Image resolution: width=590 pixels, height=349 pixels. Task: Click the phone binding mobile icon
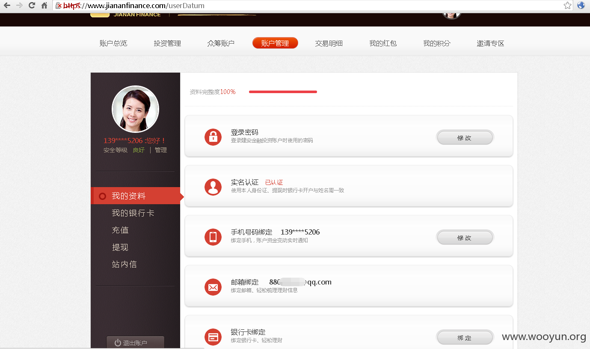213,237
